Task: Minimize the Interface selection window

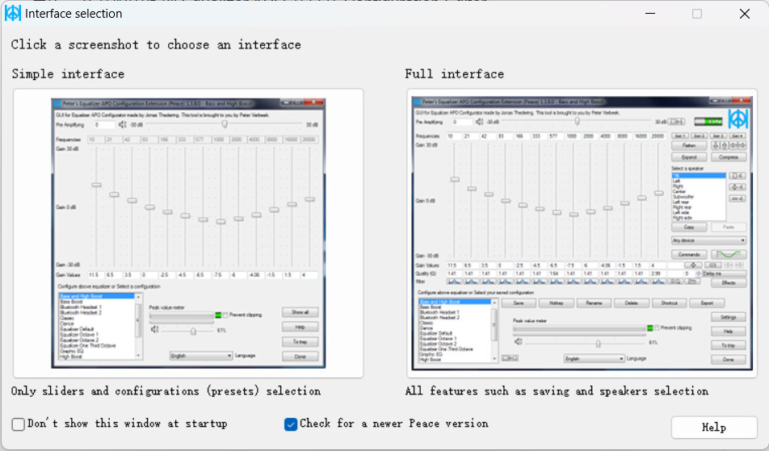Action: click(650, 14)
